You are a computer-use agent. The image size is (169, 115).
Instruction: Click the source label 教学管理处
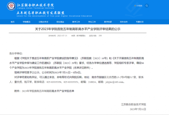point(81,36)
